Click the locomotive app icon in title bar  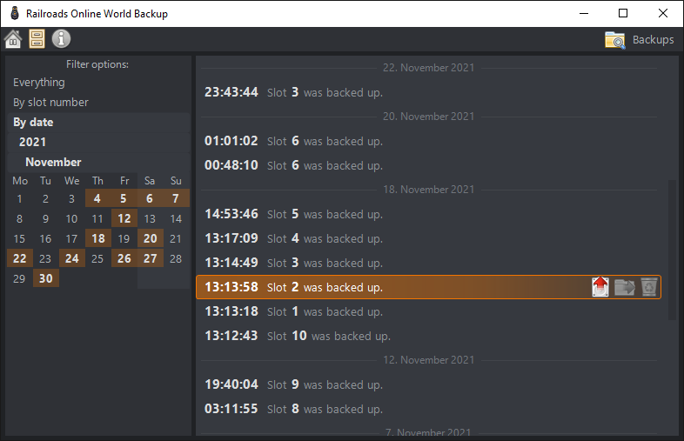15,13
